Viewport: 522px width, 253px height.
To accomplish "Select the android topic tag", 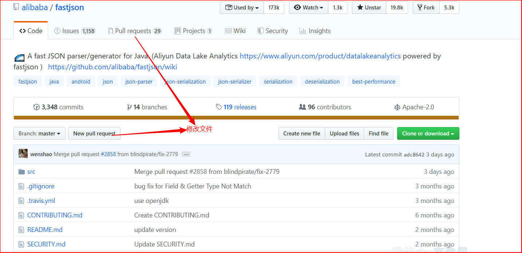I will pyautogui.click(x=81, y=81).
